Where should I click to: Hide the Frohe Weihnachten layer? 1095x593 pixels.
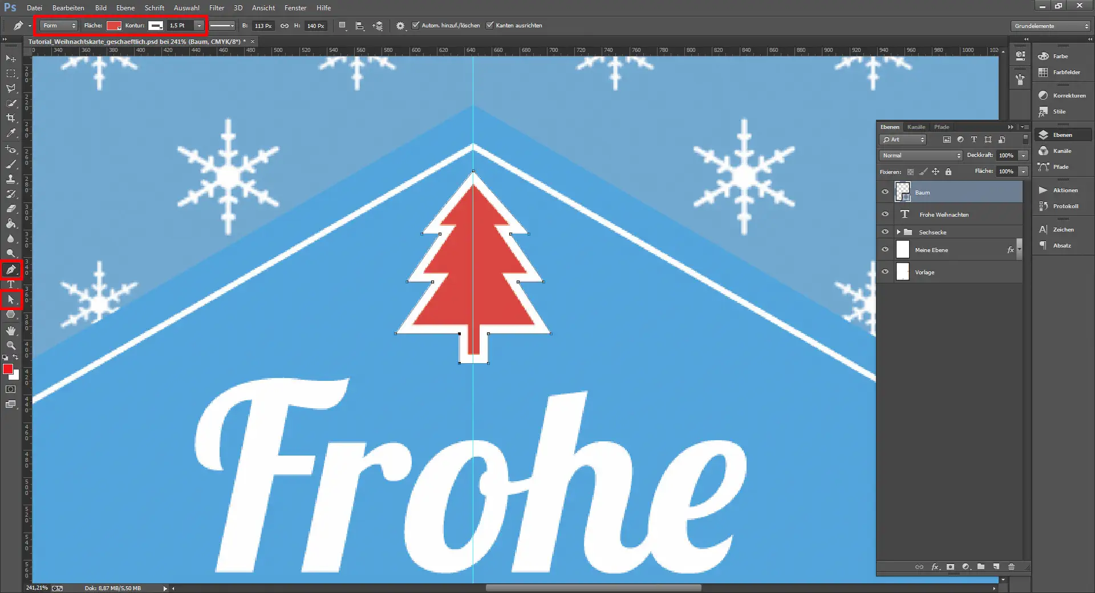[x=885, y=214]
